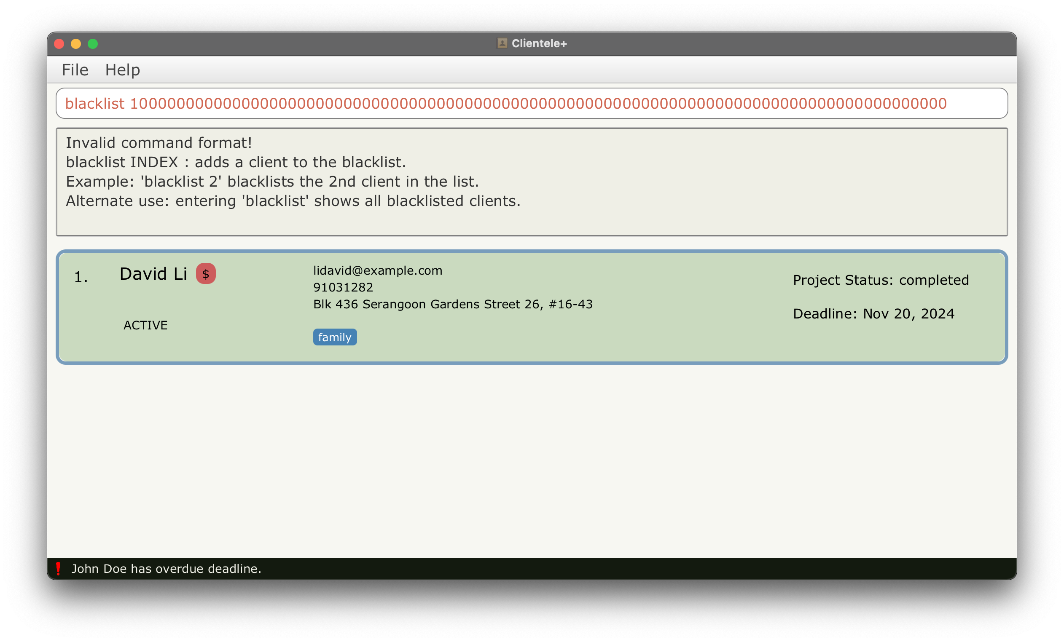
Task: Click Project Status: completed text
Action: pyautogui.click(x=881, y=280)
